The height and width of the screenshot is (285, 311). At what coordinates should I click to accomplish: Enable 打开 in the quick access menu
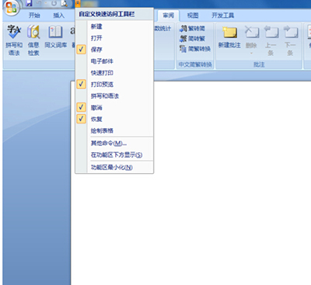click(x=114, y=38)
